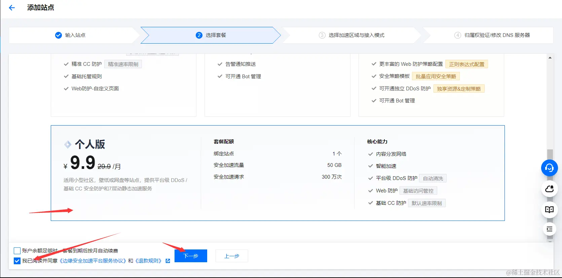562x278 pixels.
Task: Open the 退款规则 link
Action: pos(148,261)
